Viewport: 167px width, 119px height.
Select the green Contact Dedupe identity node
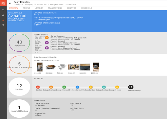pyautogui.click(x=64, y=87)
